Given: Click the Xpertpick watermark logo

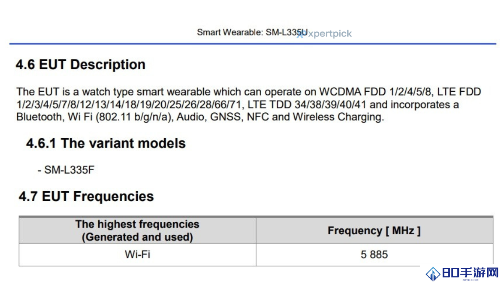Looking at the screenshot, I should 324,34.
